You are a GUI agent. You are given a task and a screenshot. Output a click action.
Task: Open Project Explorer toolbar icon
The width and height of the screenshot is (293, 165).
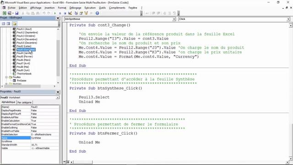(x=76, y=13)
